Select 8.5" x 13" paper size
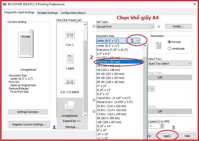Image resolution: width=199 pixels, height=141 pixels. [120, 94]
